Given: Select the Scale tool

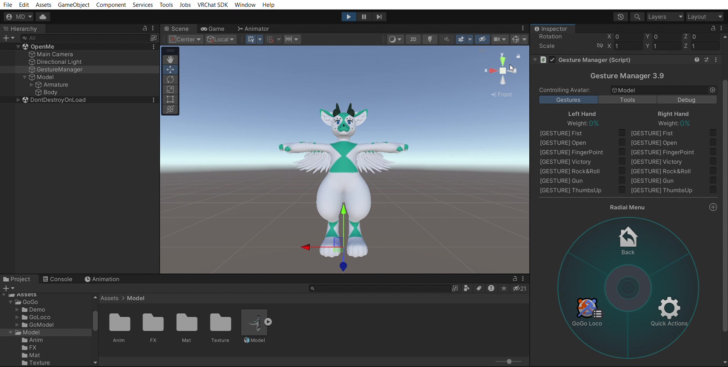Looking at the screenshot, I should pyautogui.click(x=170, y=89).
